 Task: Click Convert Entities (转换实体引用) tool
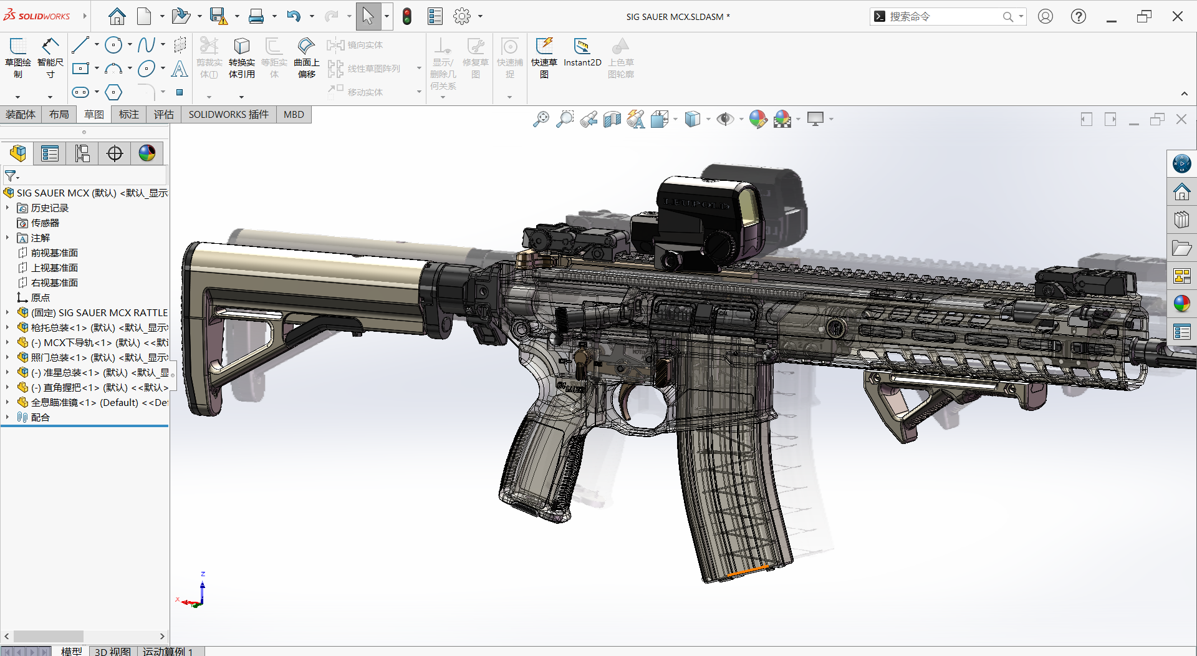242,57
